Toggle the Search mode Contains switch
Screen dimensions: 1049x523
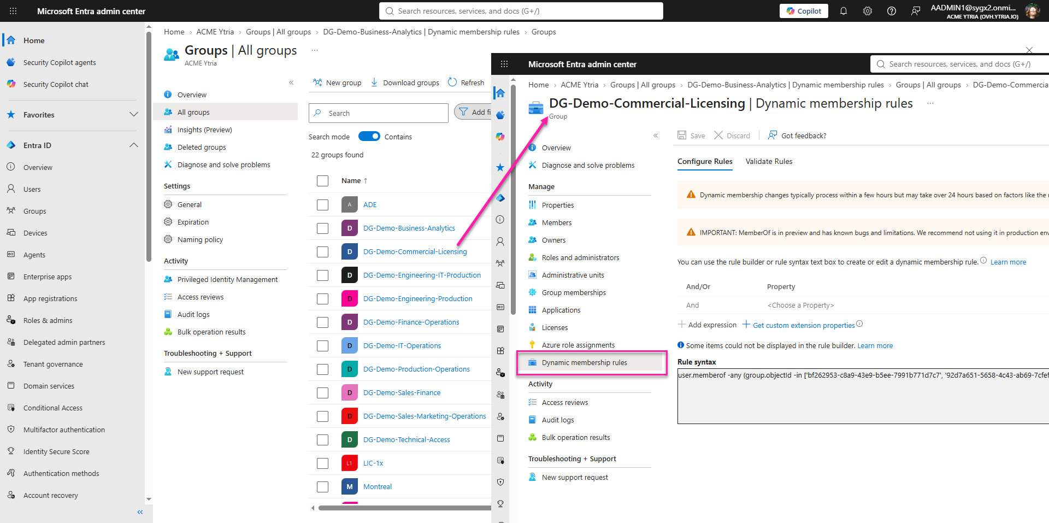369,136
